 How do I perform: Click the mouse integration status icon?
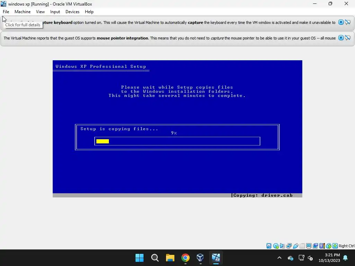coord(329,246)
